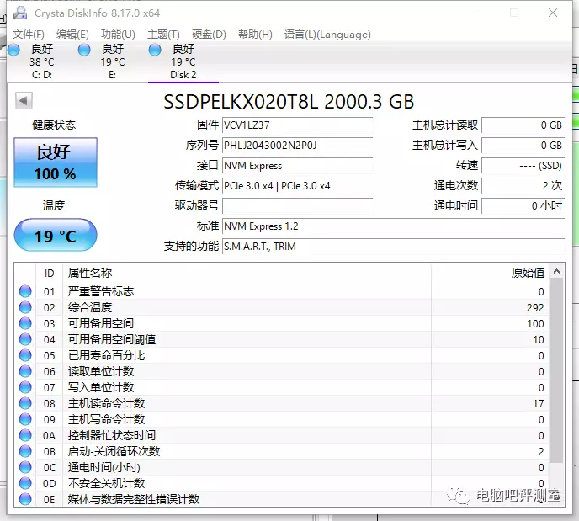Click the 通电次数 value 2 次
579x521 pixels.
click(x=523, y=186)
